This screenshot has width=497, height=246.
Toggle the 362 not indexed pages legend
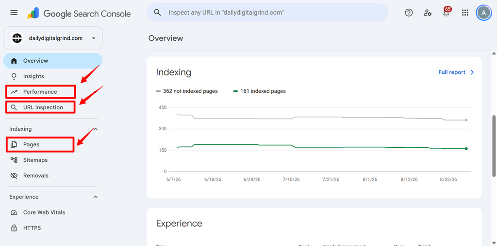tap(187, 91)
